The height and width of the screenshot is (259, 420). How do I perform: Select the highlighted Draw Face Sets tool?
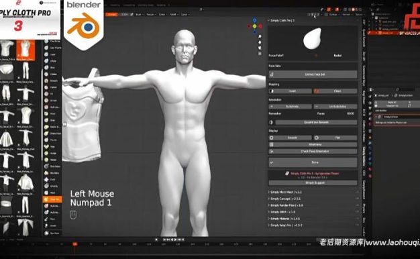[x=52, y=199]
